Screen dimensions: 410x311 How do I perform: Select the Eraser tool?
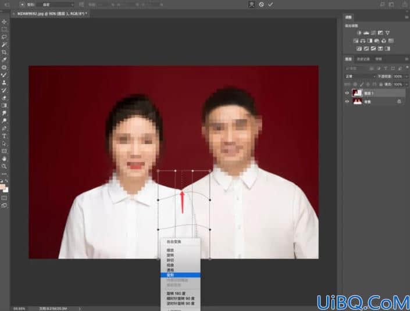tap(4, 98)
